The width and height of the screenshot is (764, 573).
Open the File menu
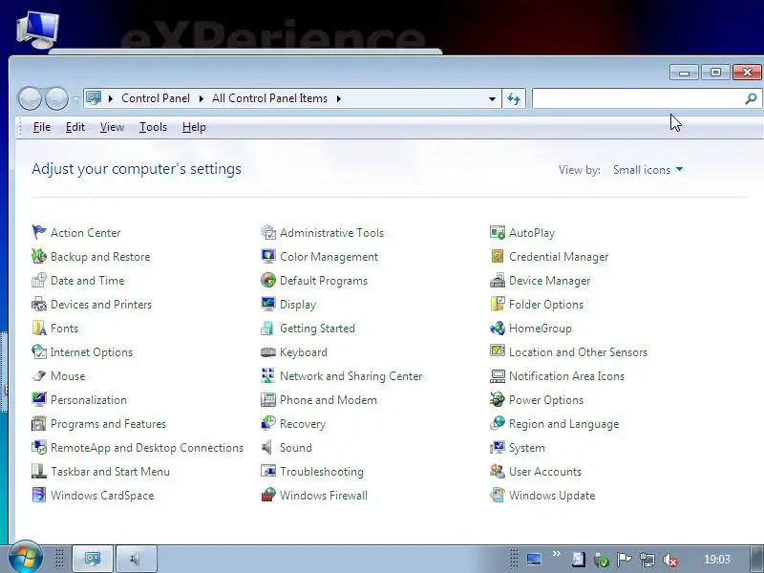point(42,127)
